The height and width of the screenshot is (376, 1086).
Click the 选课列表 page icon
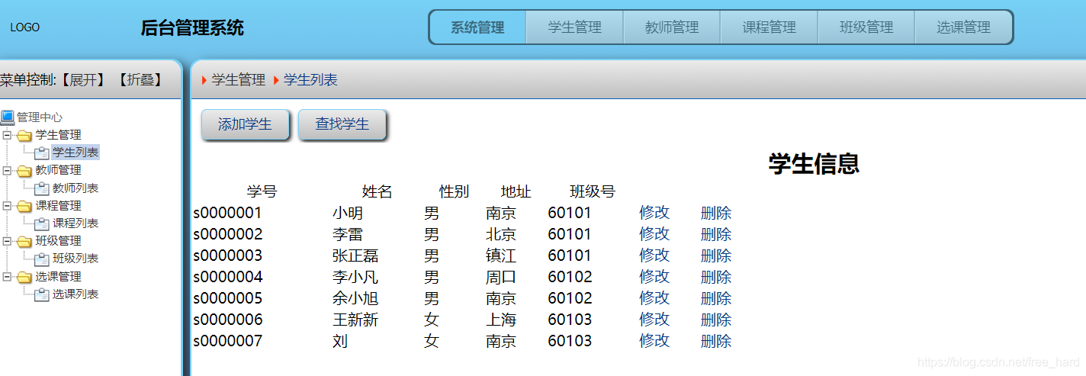pyautogui.click(x=42, y=295)
